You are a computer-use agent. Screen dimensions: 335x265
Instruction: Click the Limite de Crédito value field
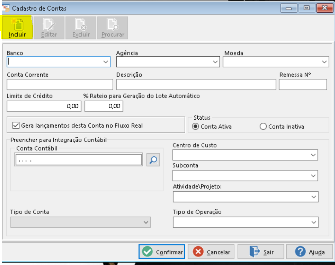pyautogui.click(x=44, y=106)
